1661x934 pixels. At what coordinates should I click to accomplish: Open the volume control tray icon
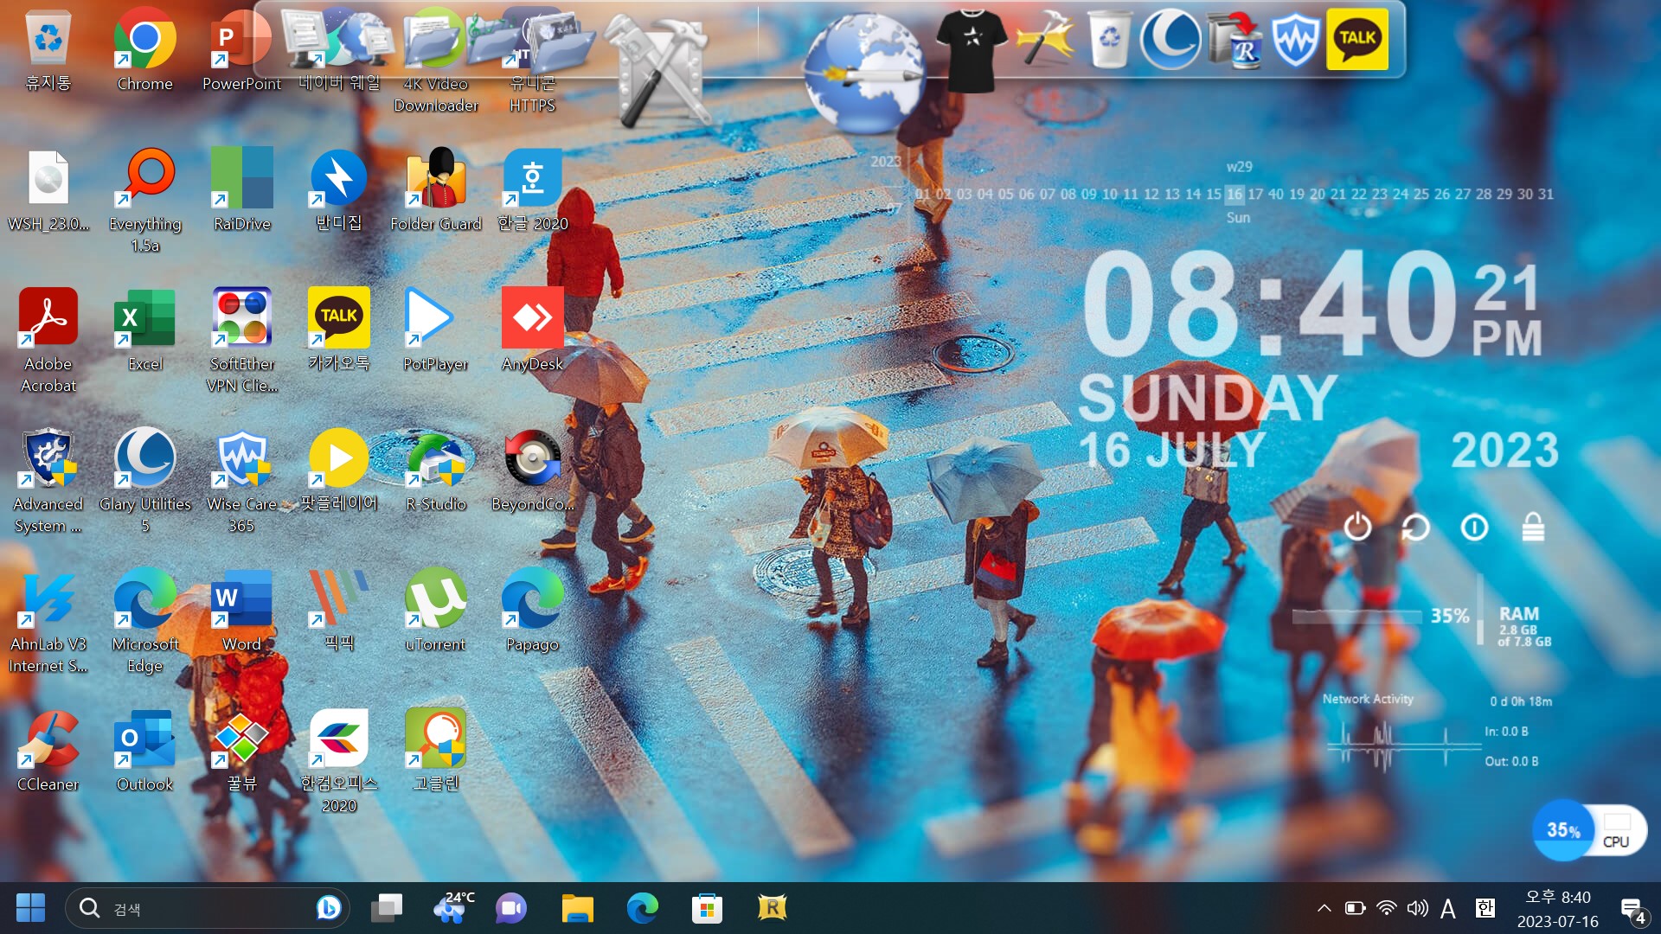point(1417,908)
